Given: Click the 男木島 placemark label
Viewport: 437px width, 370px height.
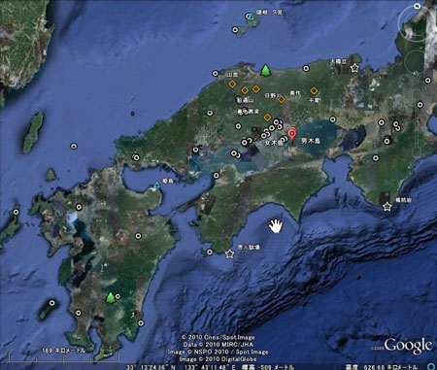Looking at the screenshot, I should pos(311,141).
